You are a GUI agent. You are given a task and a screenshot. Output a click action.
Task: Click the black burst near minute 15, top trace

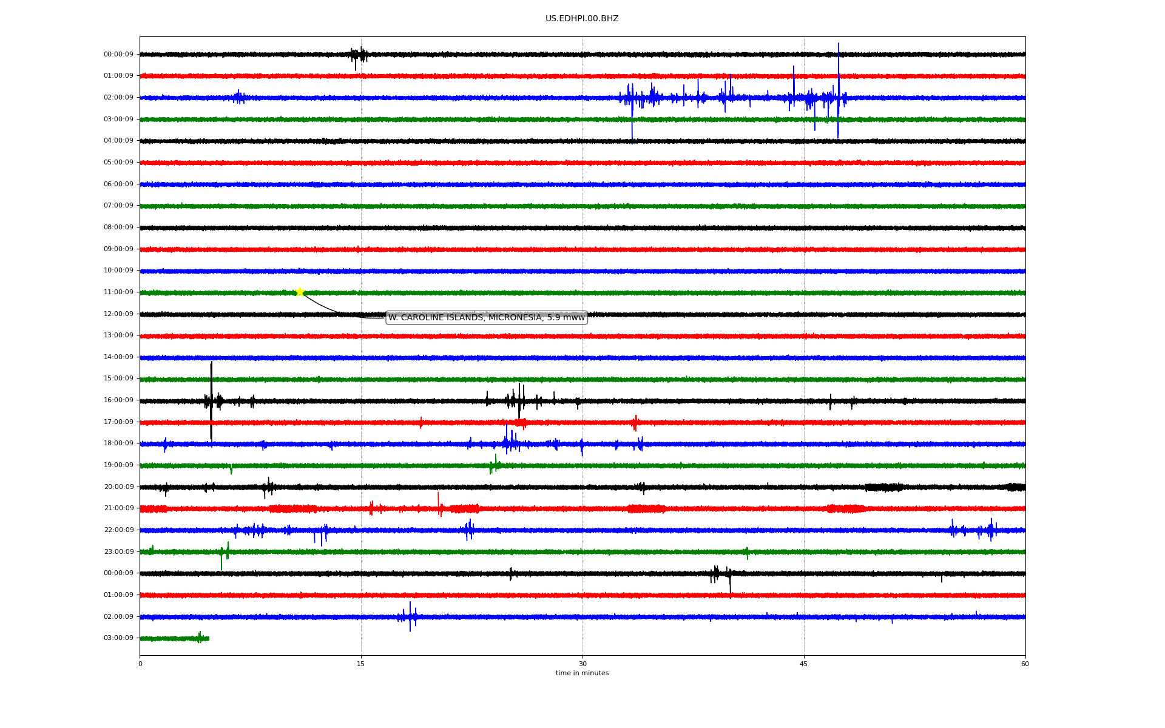[x=358, y=55]
